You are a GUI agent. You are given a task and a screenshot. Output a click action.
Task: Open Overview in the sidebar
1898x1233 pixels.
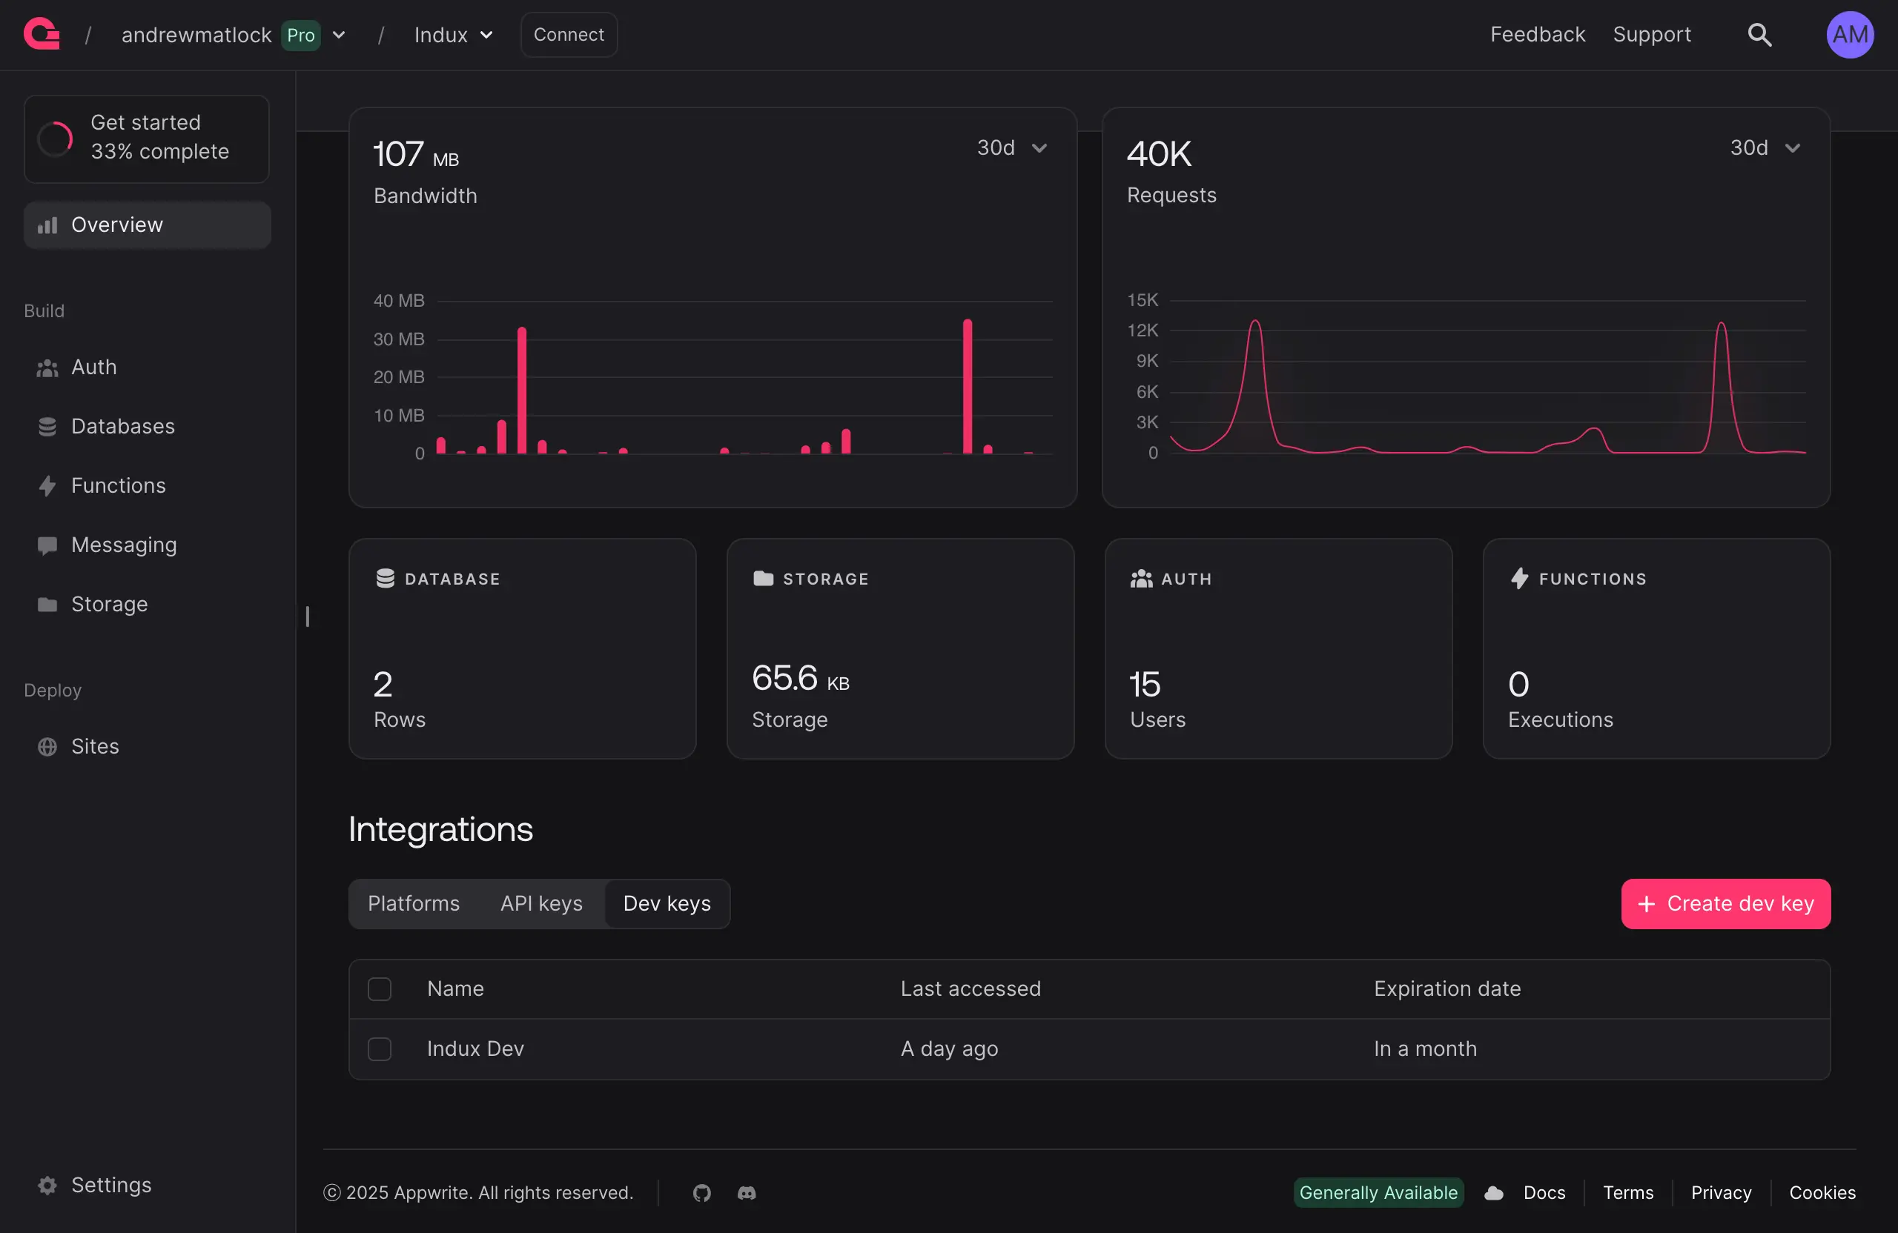pyautogui.click(x=148, y=225)
